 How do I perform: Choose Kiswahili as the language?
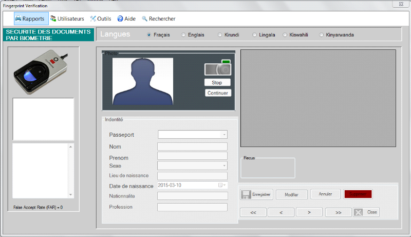pos(285,35)
